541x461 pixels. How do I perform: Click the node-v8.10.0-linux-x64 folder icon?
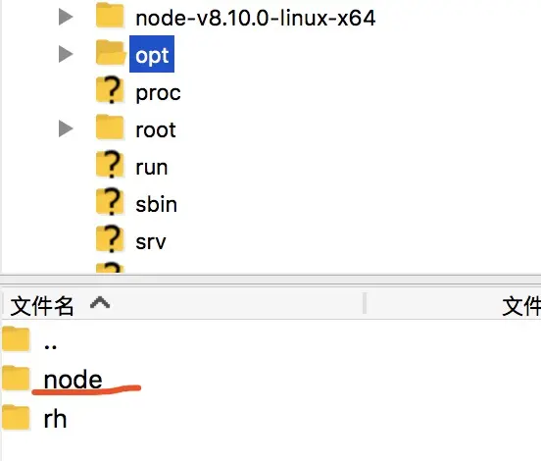[x=110, y=16]
